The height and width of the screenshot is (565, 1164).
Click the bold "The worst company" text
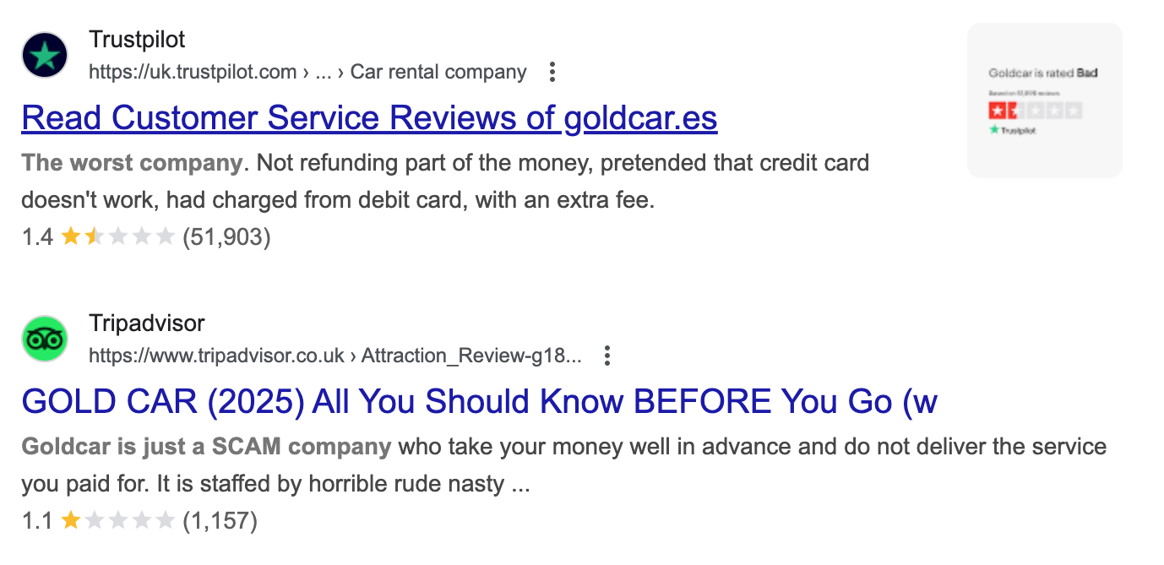point(132,162)
